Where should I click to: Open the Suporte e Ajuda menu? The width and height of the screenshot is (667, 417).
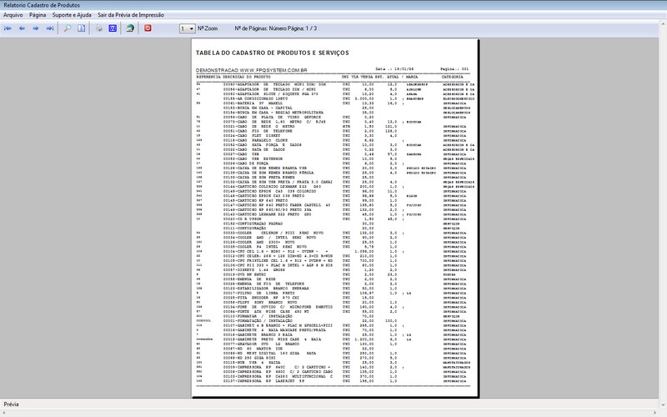click(72, 15)
